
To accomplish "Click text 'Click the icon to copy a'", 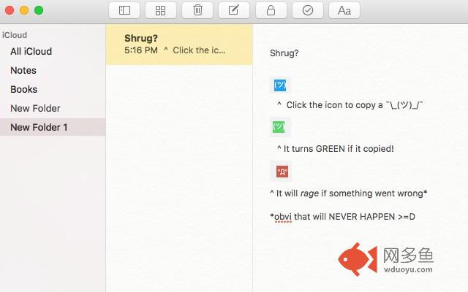I will [334, 105].
